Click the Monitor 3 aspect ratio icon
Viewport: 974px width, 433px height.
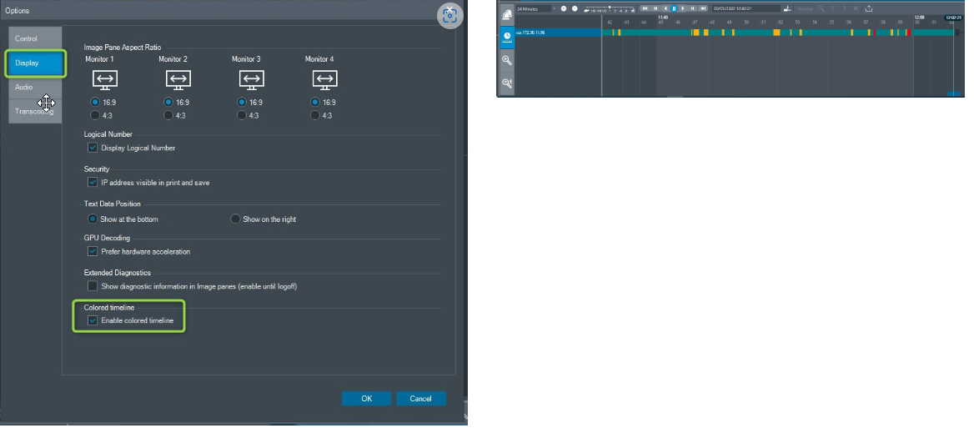pyautogui.click(x=252, y=79)
